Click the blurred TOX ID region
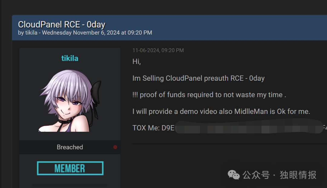Screen dimensions: 327x188 click(249, 127)
